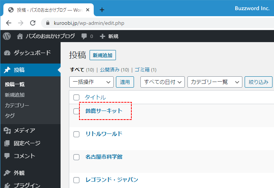Image resolution: width=274 pixels, height=188 pixels.
Task: Open the site home icon in admin bar
Action: click(20, 36)
